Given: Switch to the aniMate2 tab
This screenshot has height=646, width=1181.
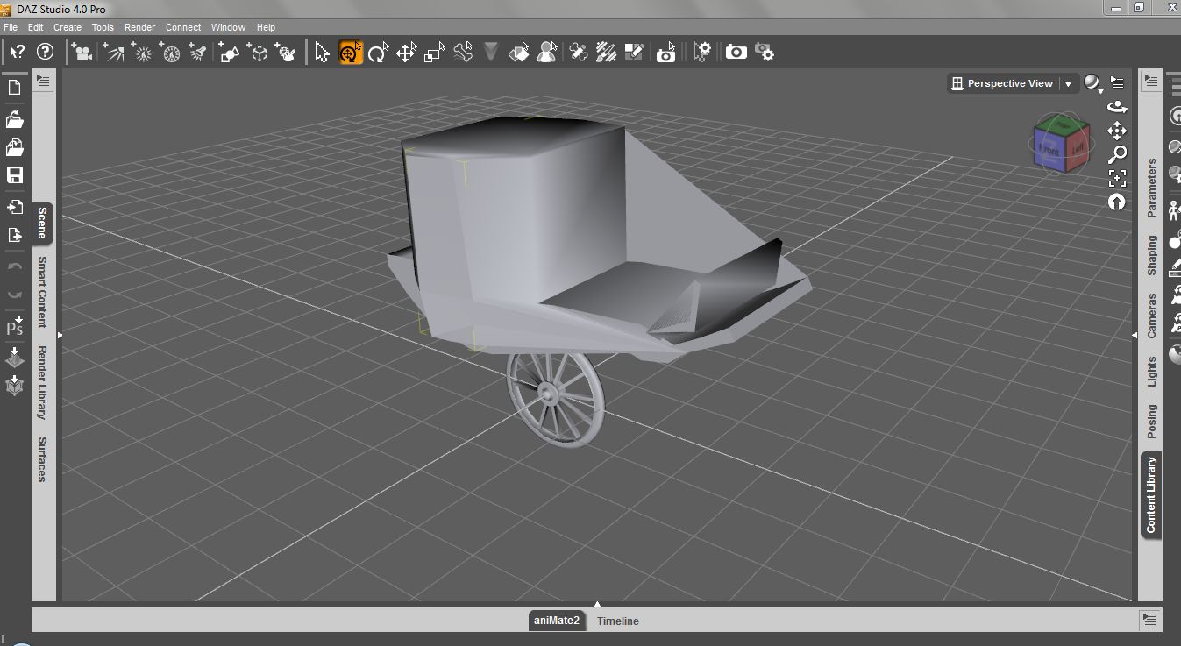Looking at the screenshot, I should point(557,621).
